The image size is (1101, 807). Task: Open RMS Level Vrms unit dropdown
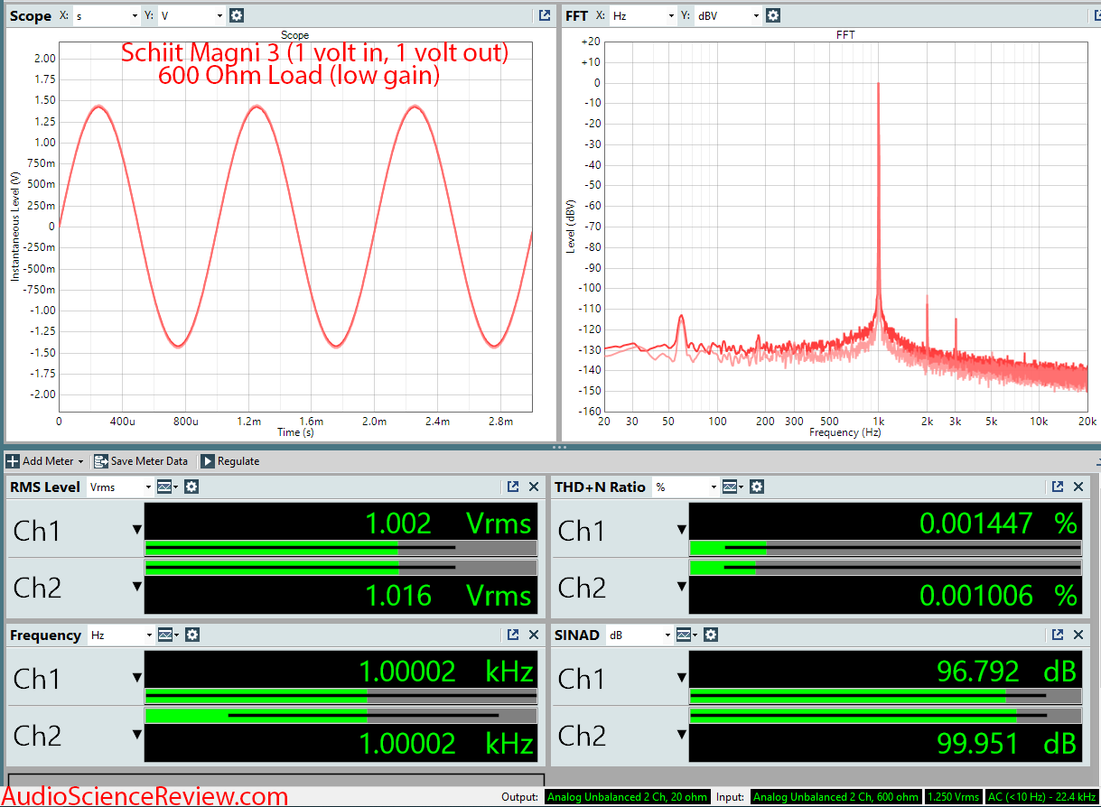pos(120,487)
